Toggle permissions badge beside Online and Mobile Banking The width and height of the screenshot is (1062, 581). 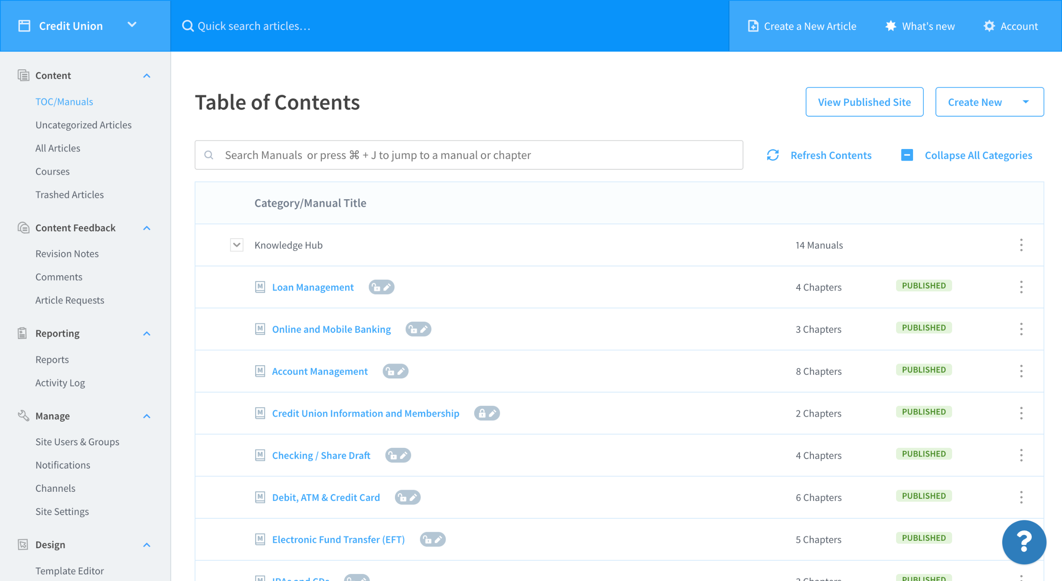418,329
